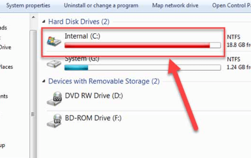Select the System (G:) drive label
The image size is (251, 158).
[x=82, y=59]
